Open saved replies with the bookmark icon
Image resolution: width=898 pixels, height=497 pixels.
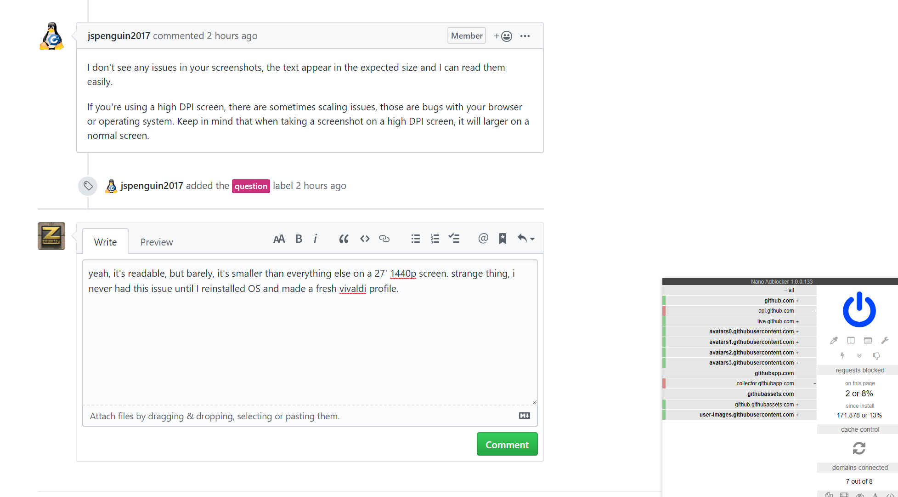[x=503, y=238]
